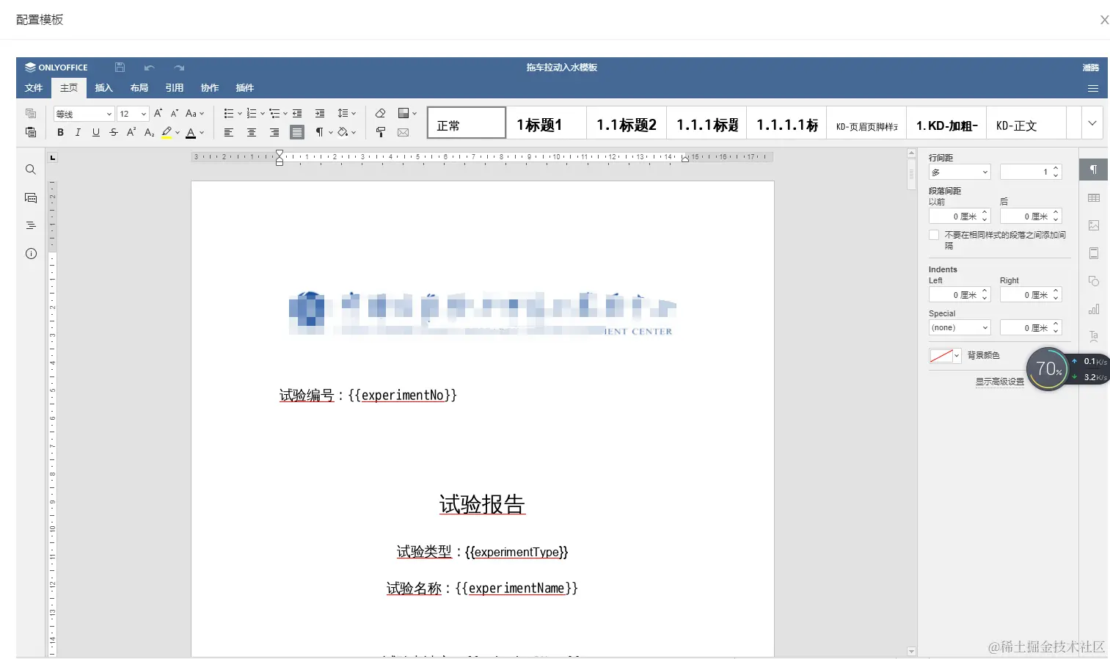This screenshot has width=1110, height=659.
Task: Toggle underline formatting
Action: pos(95,133)
